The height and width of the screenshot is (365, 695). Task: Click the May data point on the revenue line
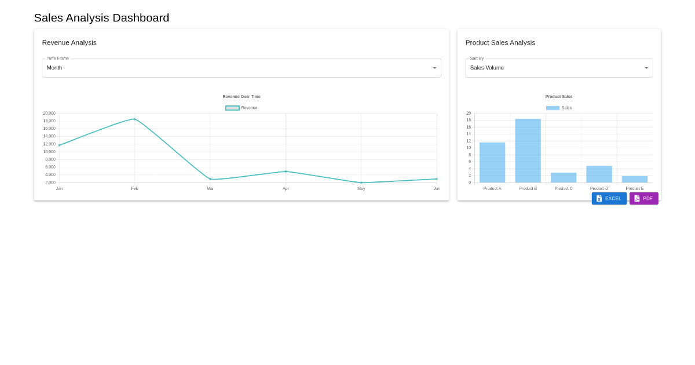pyautogui.click(x=361, y=183)
